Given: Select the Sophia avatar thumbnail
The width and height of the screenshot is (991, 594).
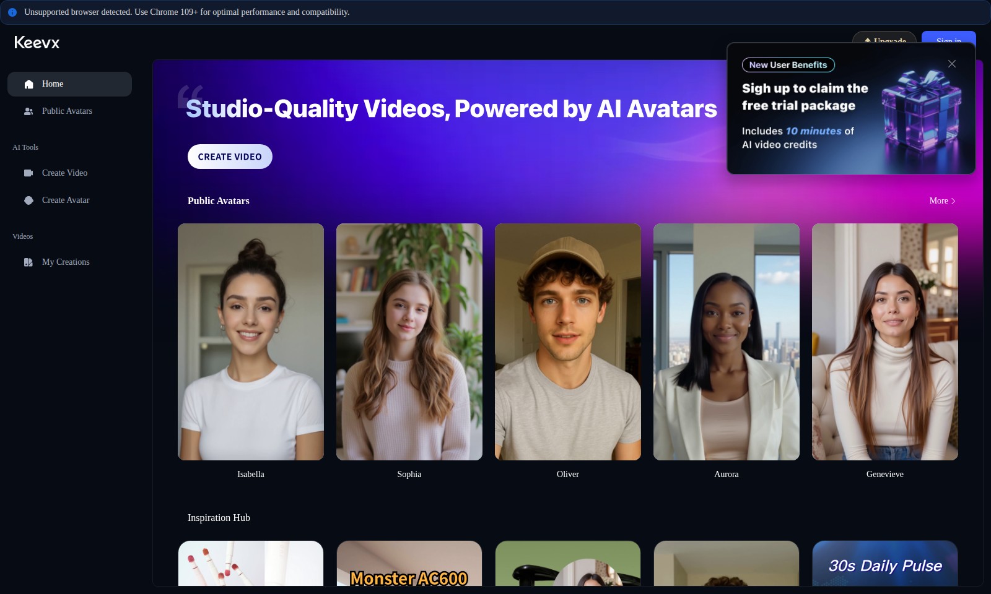Looking at the screenshot, I should tap(409, 342).
